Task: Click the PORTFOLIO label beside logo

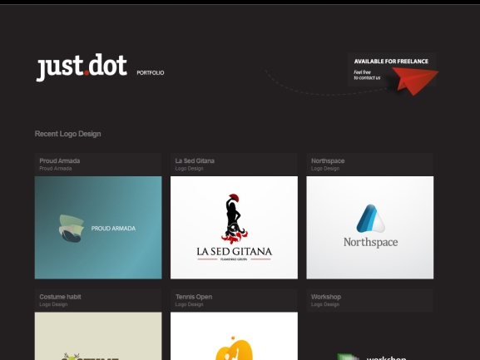Action: [151, 73]
